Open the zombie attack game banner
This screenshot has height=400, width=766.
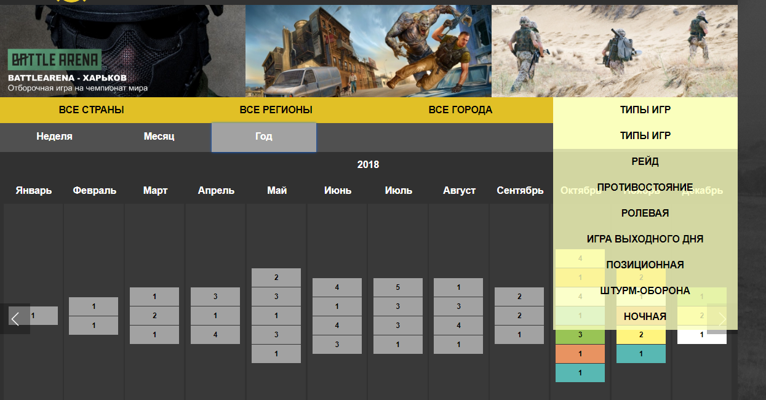tap(369, 51)
